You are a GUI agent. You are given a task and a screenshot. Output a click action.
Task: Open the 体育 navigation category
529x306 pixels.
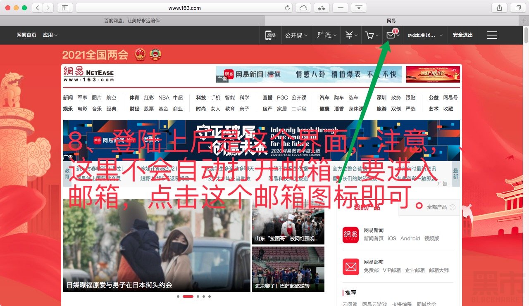tap(134, 98)
